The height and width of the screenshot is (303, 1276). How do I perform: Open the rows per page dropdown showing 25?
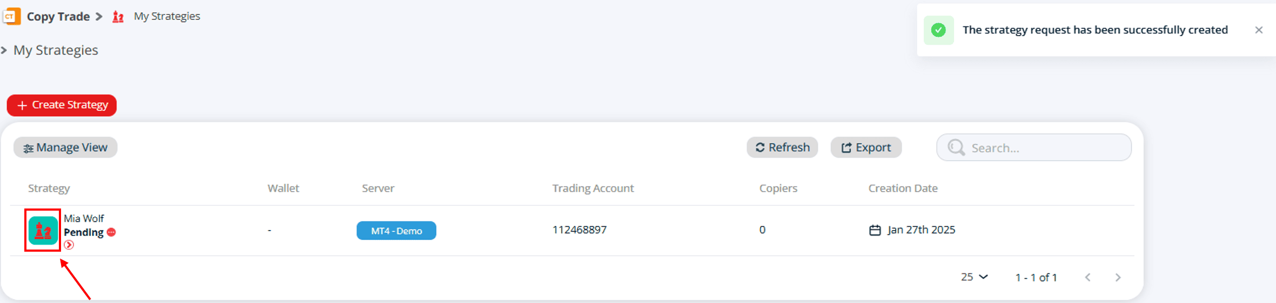pyautogui.click(x=975, y=277)
